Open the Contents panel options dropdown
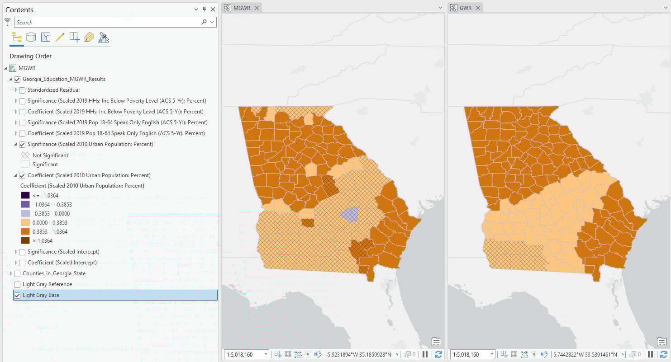The width and height of the screenshot is (671, 362). tap(195, 9)
